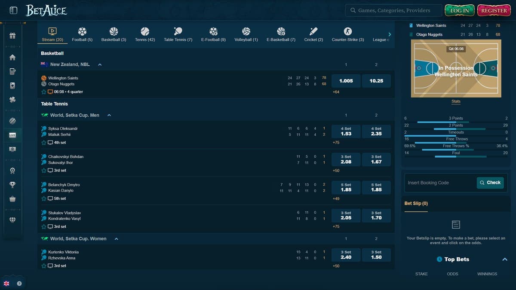Open stream icon for Syksa Oleksandr match
The image size is (516, 290).
click(x=50, y=143)
